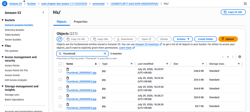Follow the Learn more link
Image resolution: width=250 pixels, height=112 pixels.
[x=125, y=48]
